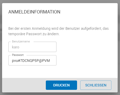Screen dimensions: 120x95
Task: Click the blue DRUCKEN button
Action: [61, 85]
